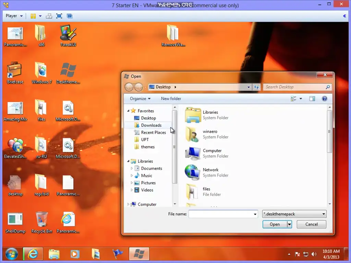351x263 pixels.
Task: Open Windows Media Player from the taskbar
Action: coord(75,254)
